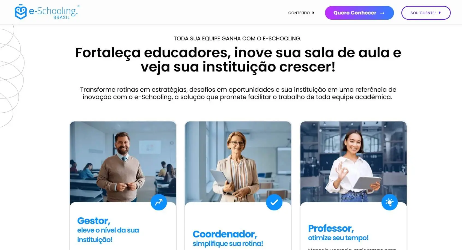Screen dimensions: 462x250
Task: Click 'eleve o nível da sua instituição!' text
Action: (108, 235)
